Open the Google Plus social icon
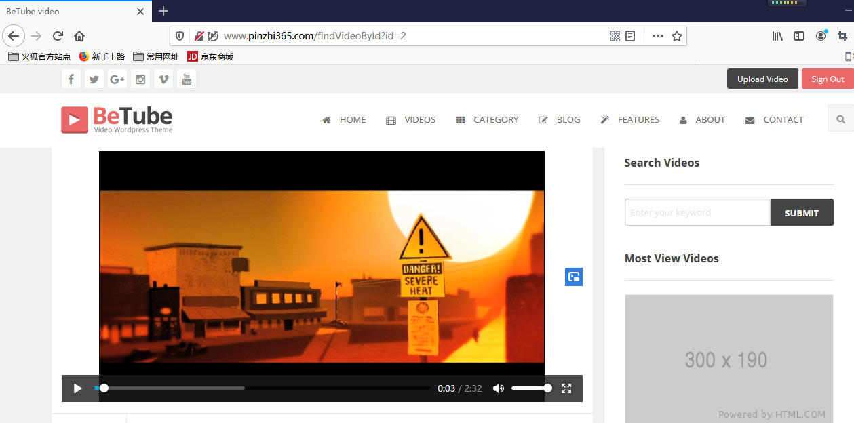The width and height of the screenshot is (854, 423). point(117,79)
